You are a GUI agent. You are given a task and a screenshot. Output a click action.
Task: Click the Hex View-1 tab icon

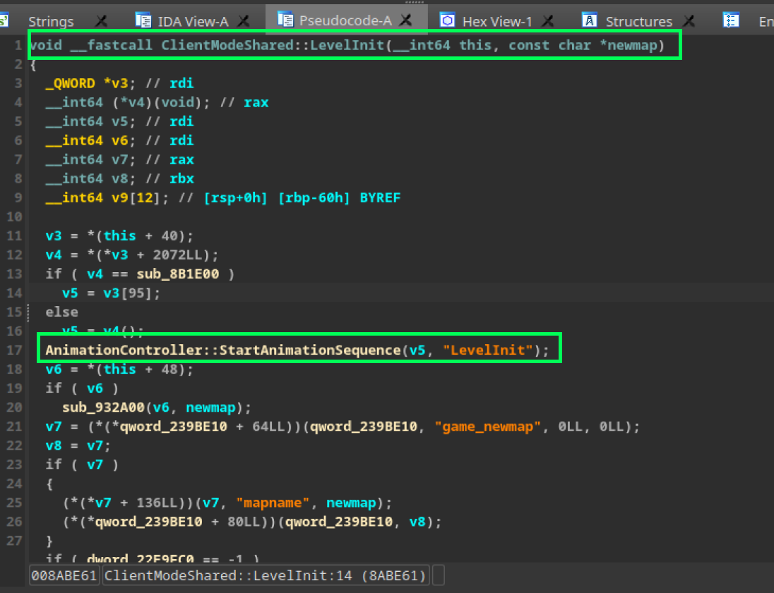[448, 20]
